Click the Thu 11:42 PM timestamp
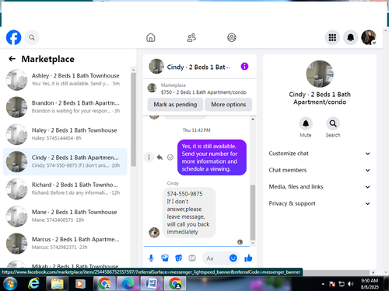 coord(196,130)
